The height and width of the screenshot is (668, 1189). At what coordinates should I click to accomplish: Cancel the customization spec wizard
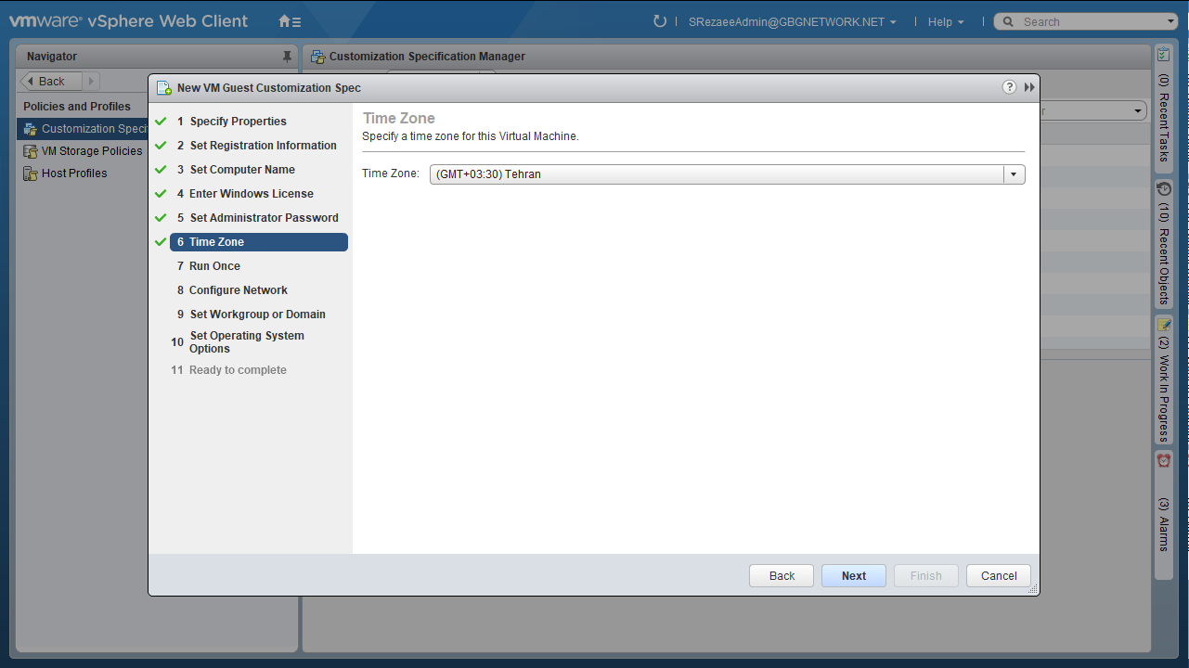[x=998, y=576]
